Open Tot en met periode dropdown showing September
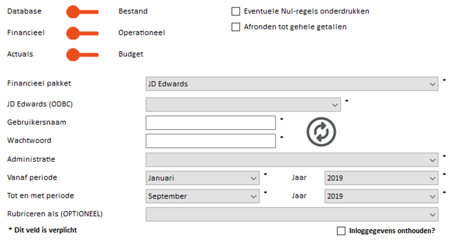471x252 pixels. tap(202, 196)
